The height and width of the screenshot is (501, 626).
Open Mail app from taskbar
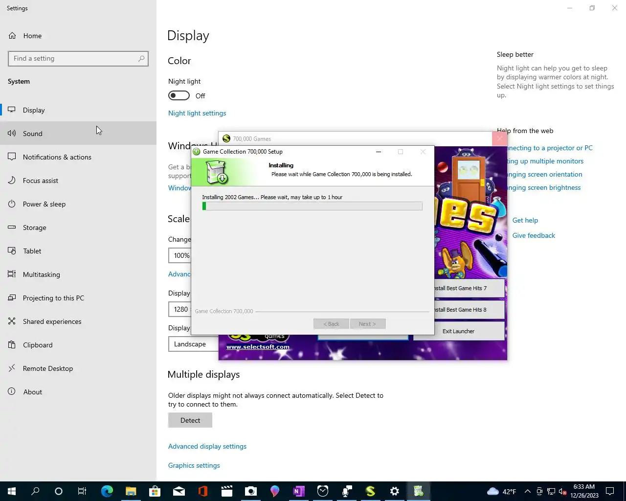179,491
